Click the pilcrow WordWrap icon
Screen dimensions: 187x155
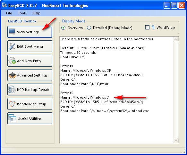tap(153, 27)
